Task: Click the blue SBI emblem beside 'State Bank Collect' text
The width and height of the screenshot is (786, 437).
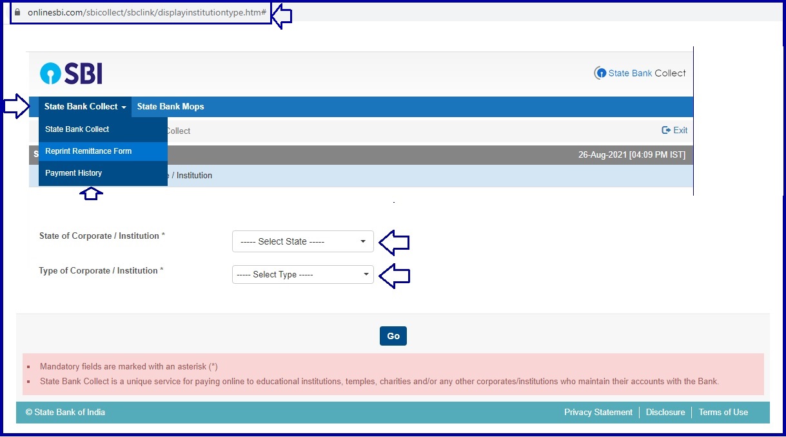Action: (x=600, y=73)
